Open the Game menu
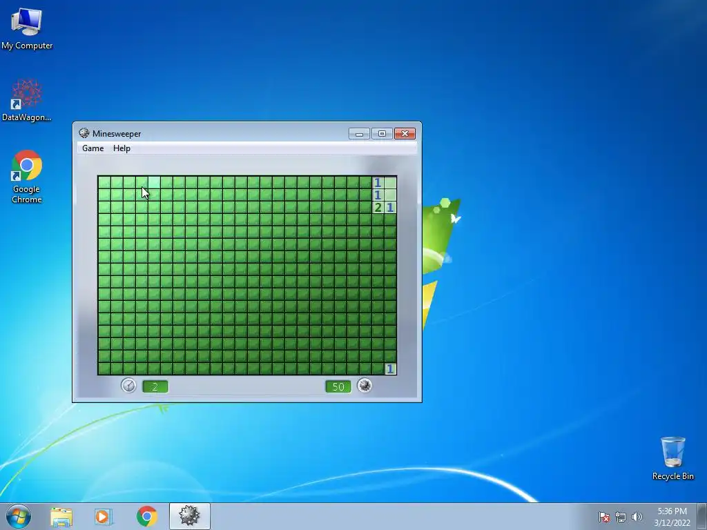The width and height of the screenshot is (707, 530). click(x=93, y=148)
